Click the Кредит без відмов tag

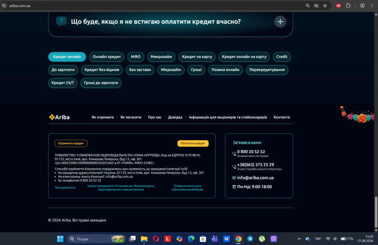click(x=102, y=70)
